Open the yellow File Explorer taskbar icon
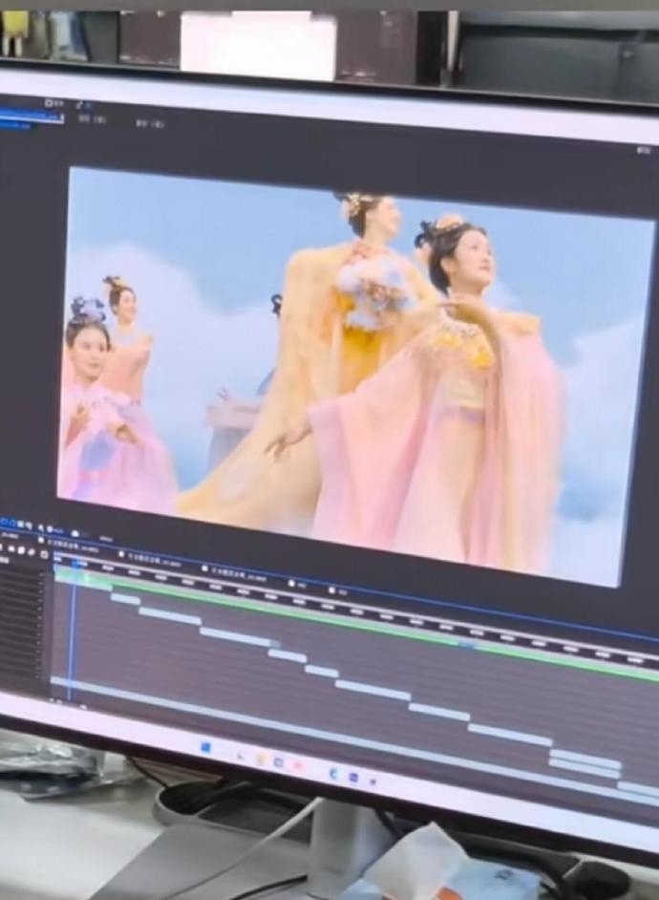 (261, 759)
